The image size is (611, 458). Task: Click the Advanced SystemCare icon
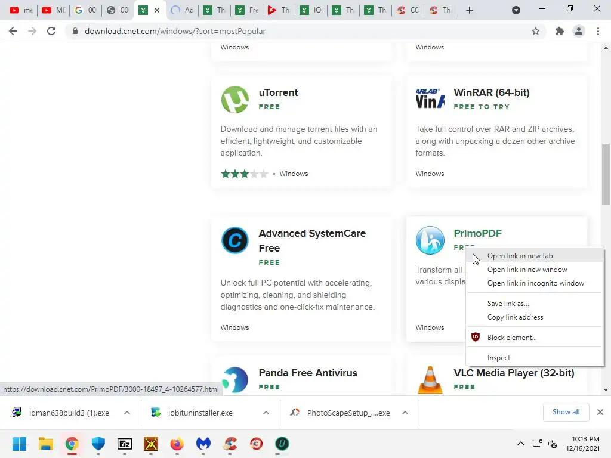[x=234, y=240]
